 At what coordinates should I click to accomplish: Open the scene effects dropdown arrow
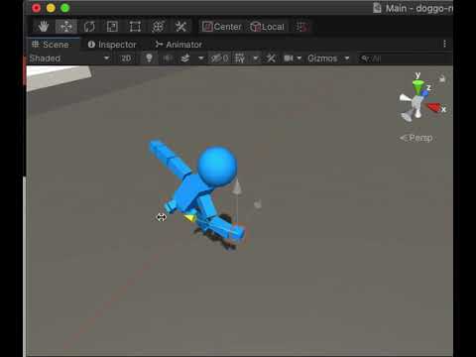pyautogui.click(x=200, y=59)
